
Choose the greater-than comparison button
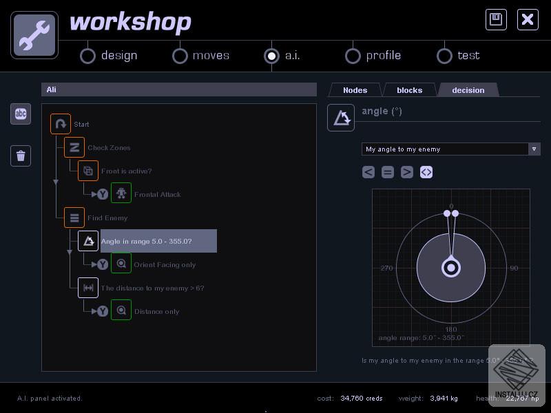click(x=407, y=172)
